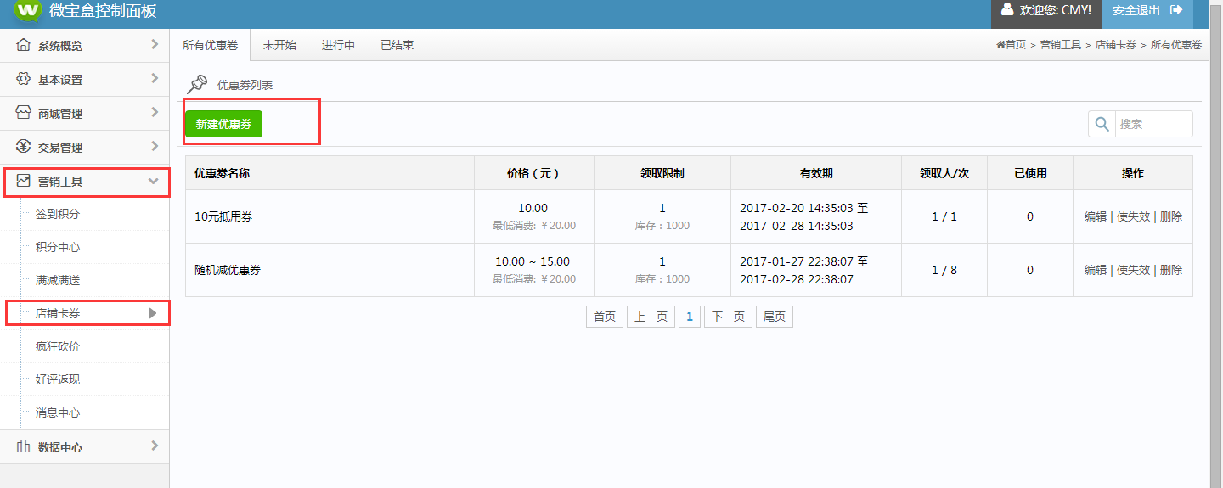Click the green W logo icon
Viewport: 1223px width, 488px height.
point(27,10)
